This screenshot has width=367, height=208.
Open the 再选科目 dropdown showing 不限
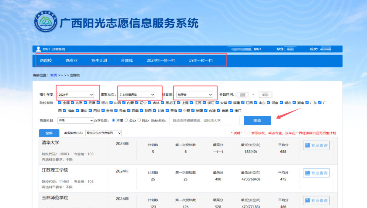point(75,120)
